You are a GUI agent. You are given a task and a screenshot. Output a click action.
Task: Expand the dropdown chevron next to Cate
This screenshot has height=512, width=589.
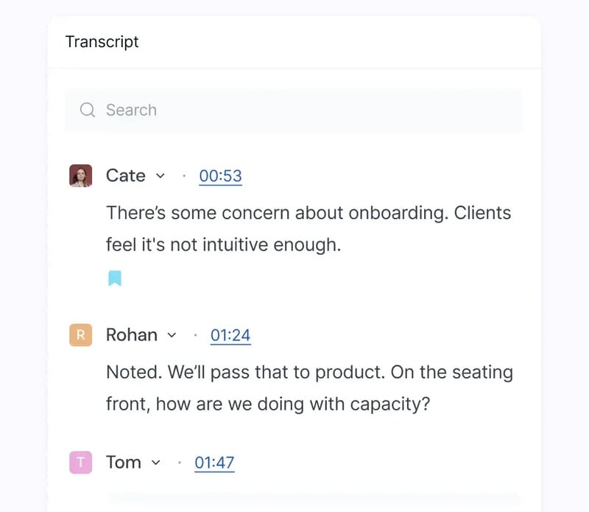(161, 176)
